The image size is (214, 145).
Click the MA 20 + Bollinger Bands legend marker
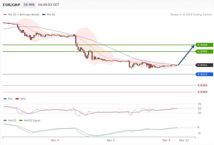[5, 15]
